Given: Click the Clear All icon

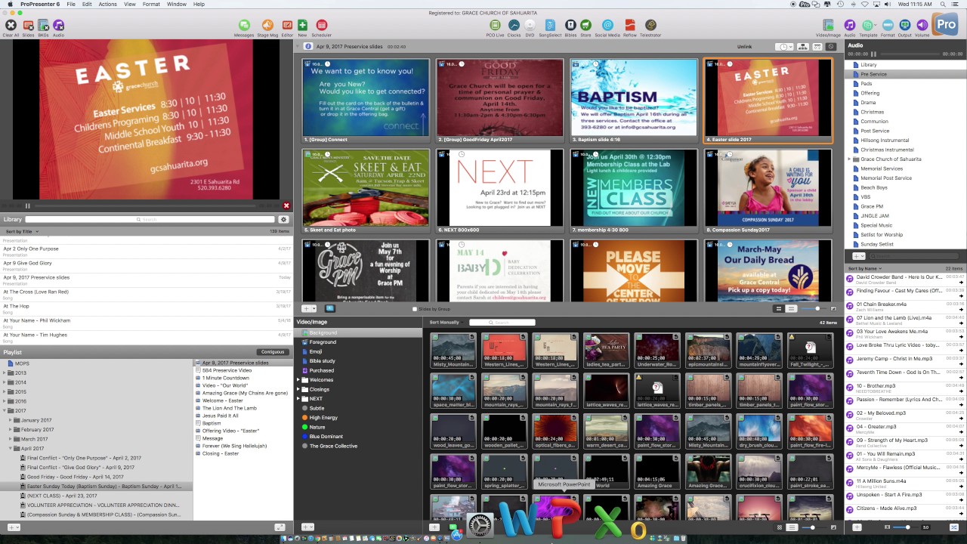Looking at the screenshot, I should [11, 26].
